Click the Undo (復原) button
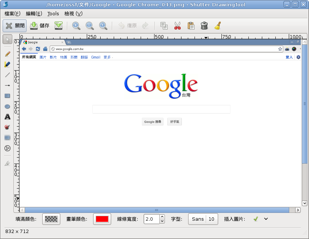The width and height of the screenshot is (309, 239). [128, 25]
